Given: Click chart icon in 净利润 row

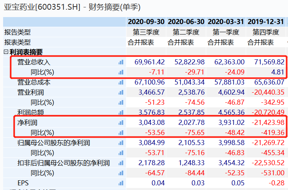Looking at the screenshot, I should tap(121, 123).
